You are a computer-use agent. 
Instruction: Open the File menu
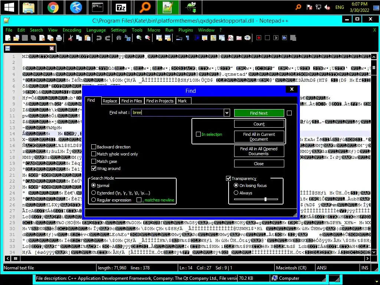point(9,30)
